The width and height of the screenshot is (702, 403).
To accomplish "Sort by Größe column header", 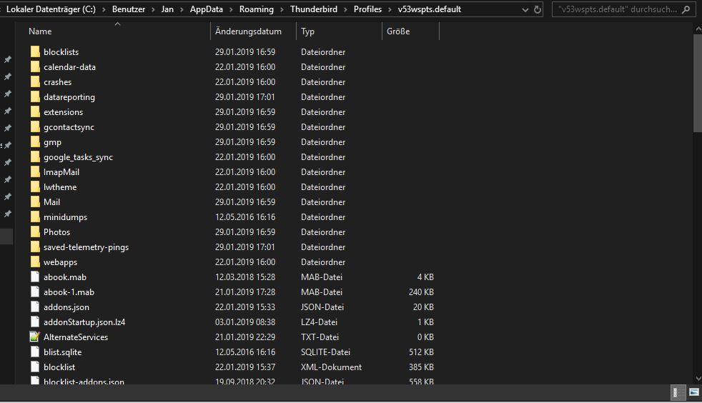I will coord(398,31).
